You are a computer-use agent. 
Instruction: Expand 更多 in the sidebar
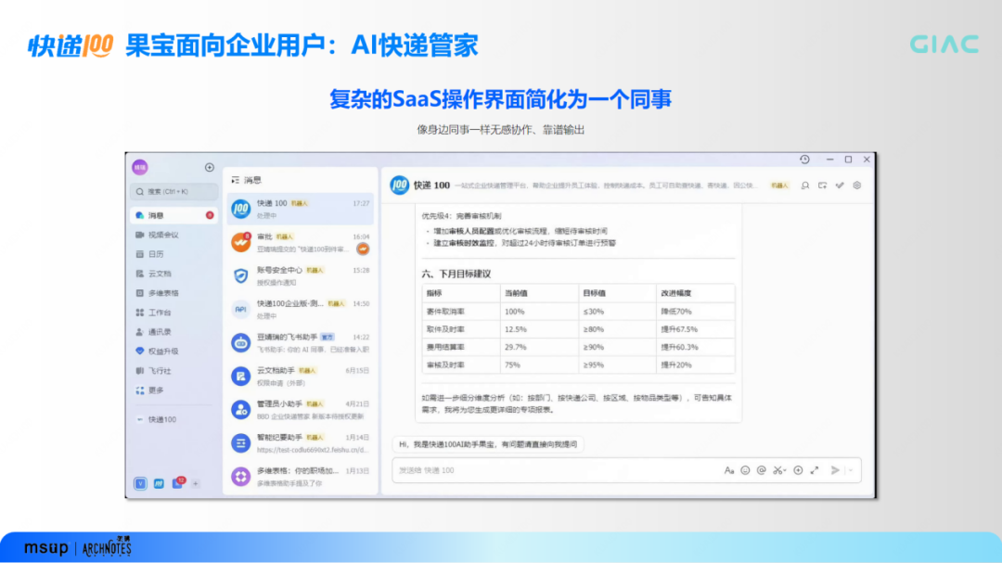173,390
